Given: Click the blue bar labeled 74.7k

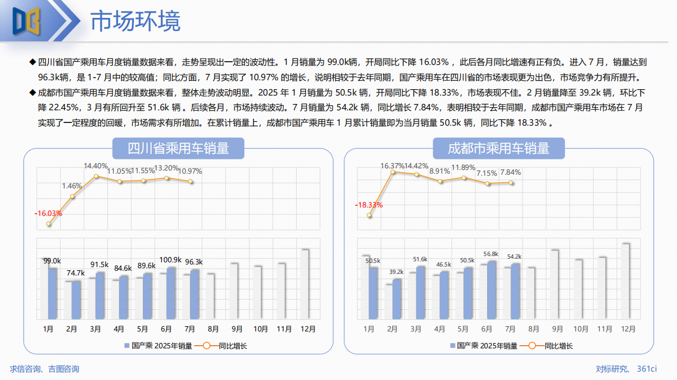Looking at the screenshot, I should click(x=76, y=300).
